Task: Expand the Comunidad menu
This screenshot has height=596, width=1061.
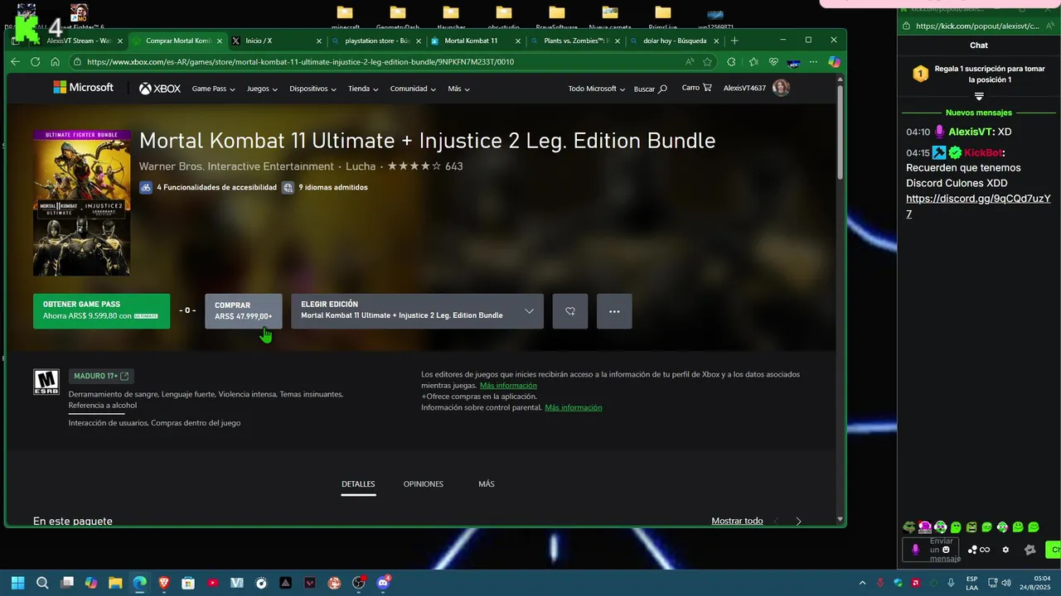Action: pos(413,89)
